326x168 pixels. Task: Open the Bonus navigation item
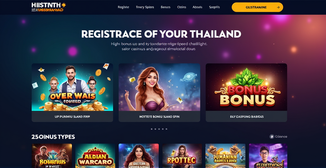click(x=165, y=7)
